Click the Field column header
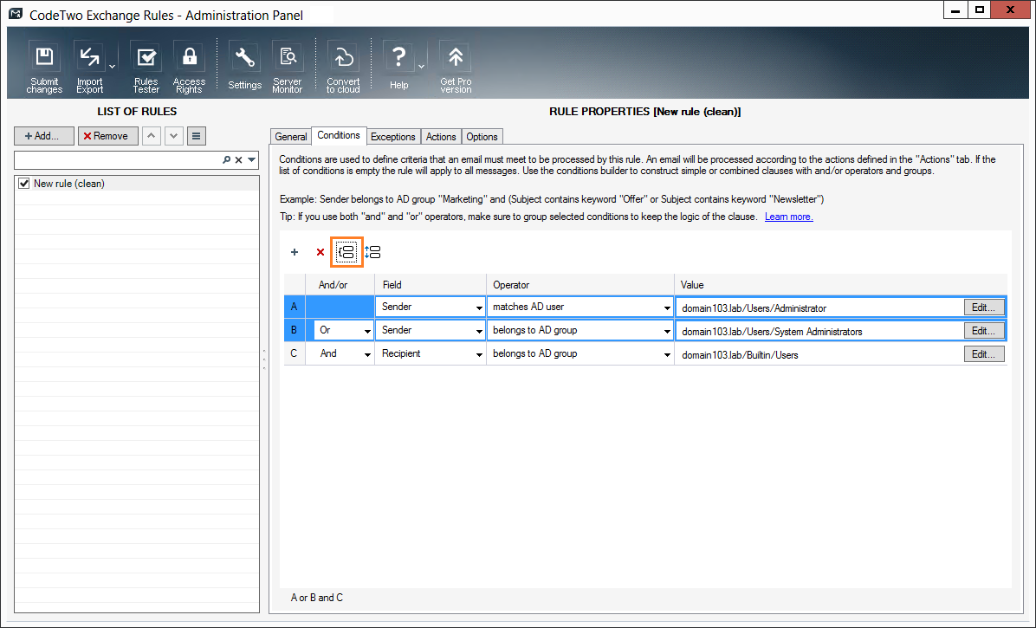 point(431,285)
